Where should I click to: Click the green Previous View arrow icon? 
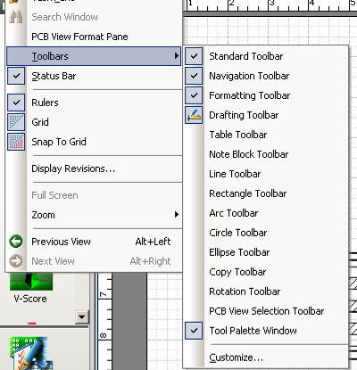point(16,242)
